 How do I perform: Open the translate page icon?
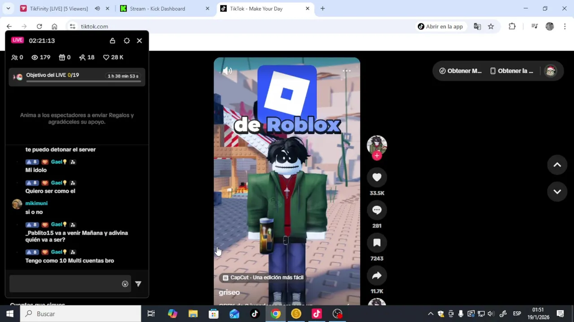[x=477, y=26]
